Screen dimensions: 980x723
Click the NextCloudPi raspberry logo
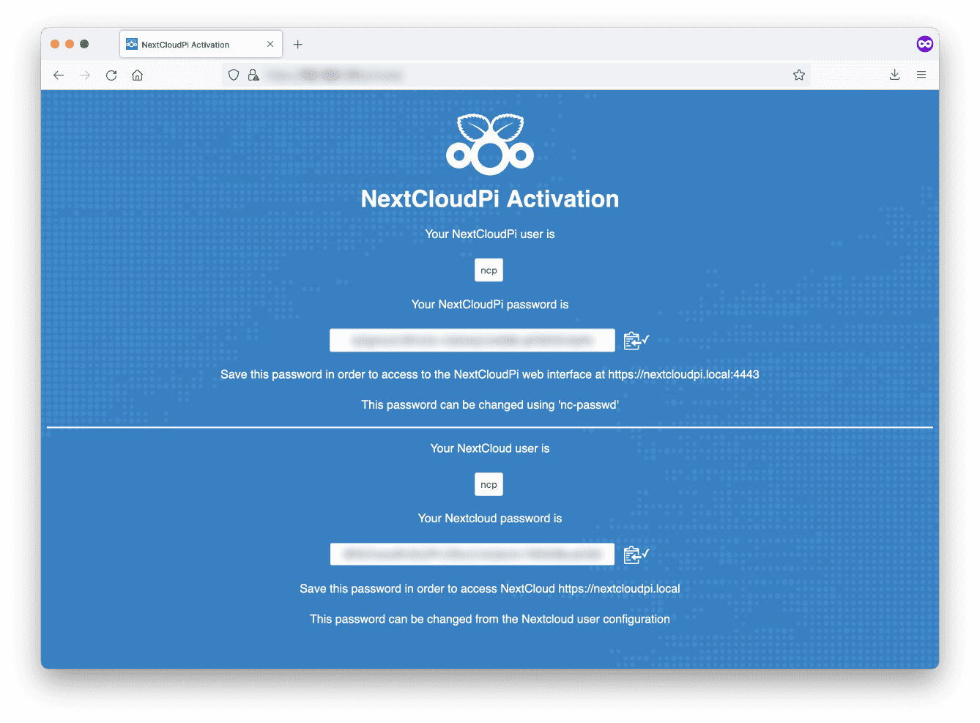(489, 143)
